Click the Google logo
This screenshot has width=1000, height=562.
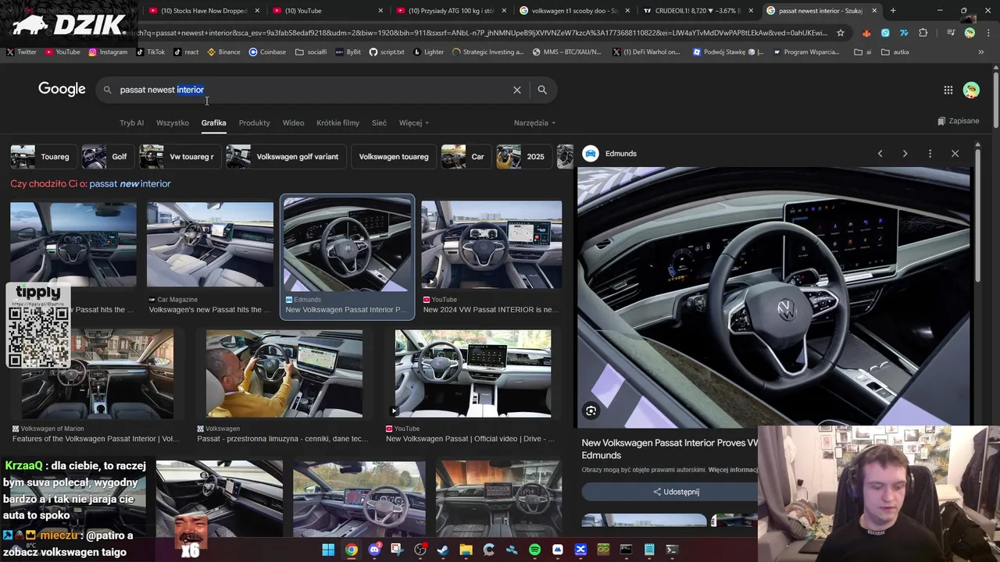pyautogui.click(x=62, y=89)
